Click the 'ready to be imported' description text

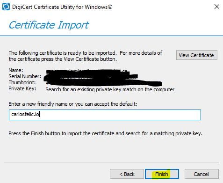coord(86,56)
